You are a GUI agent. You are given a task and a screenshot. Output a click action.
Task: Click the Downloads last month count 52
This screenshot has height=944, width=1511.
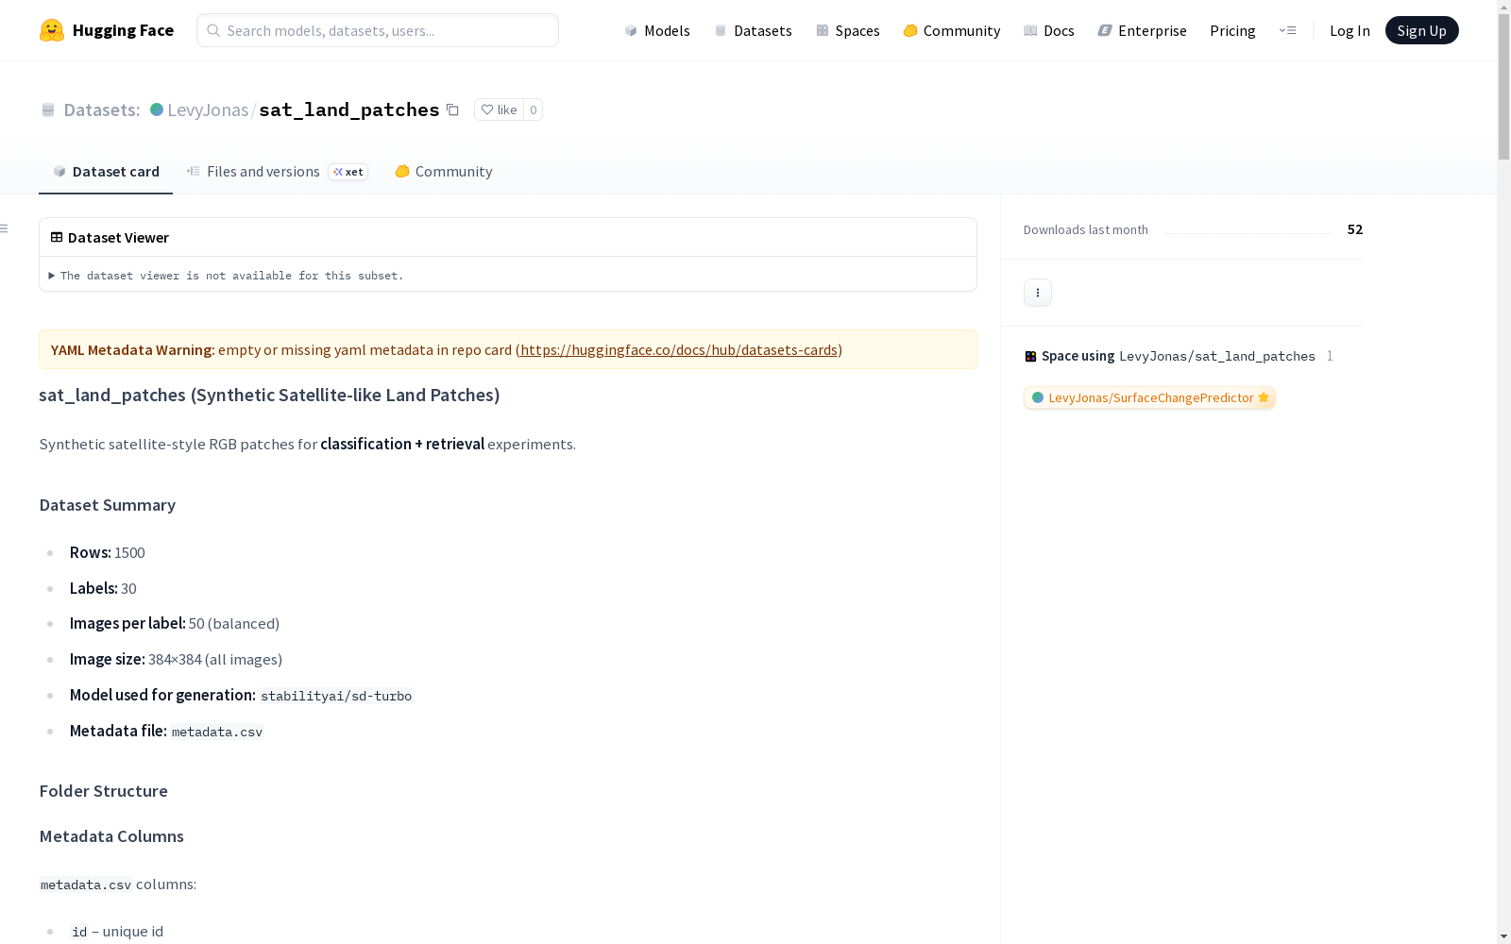[1355, 229]
